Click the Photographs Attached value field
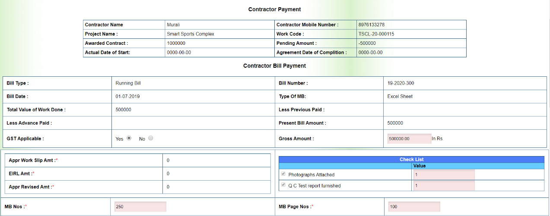The height and width of the screenshot is (216, 550). click(x=444, y=175)
